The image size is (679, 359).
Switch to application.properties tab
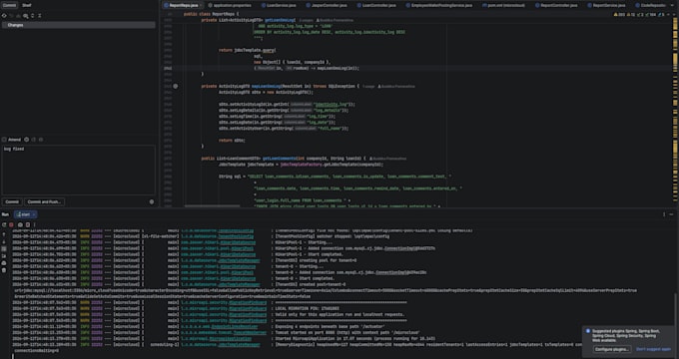(x=230, y=5)
